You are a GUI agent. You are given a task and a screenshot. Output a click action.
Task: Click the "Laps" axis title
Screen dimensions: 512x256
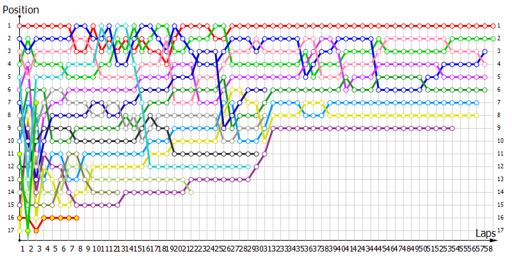click(x=486, y=234)
